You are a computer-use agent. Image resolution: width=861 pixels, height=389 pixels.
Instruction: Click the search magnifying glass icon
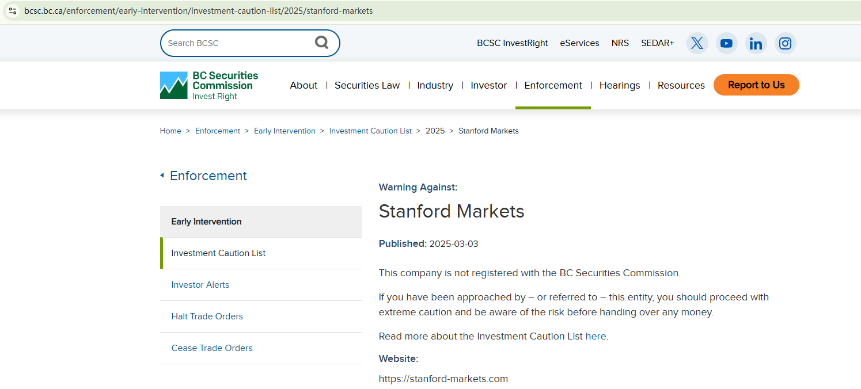pyautogui.click(x=321, y=43)
